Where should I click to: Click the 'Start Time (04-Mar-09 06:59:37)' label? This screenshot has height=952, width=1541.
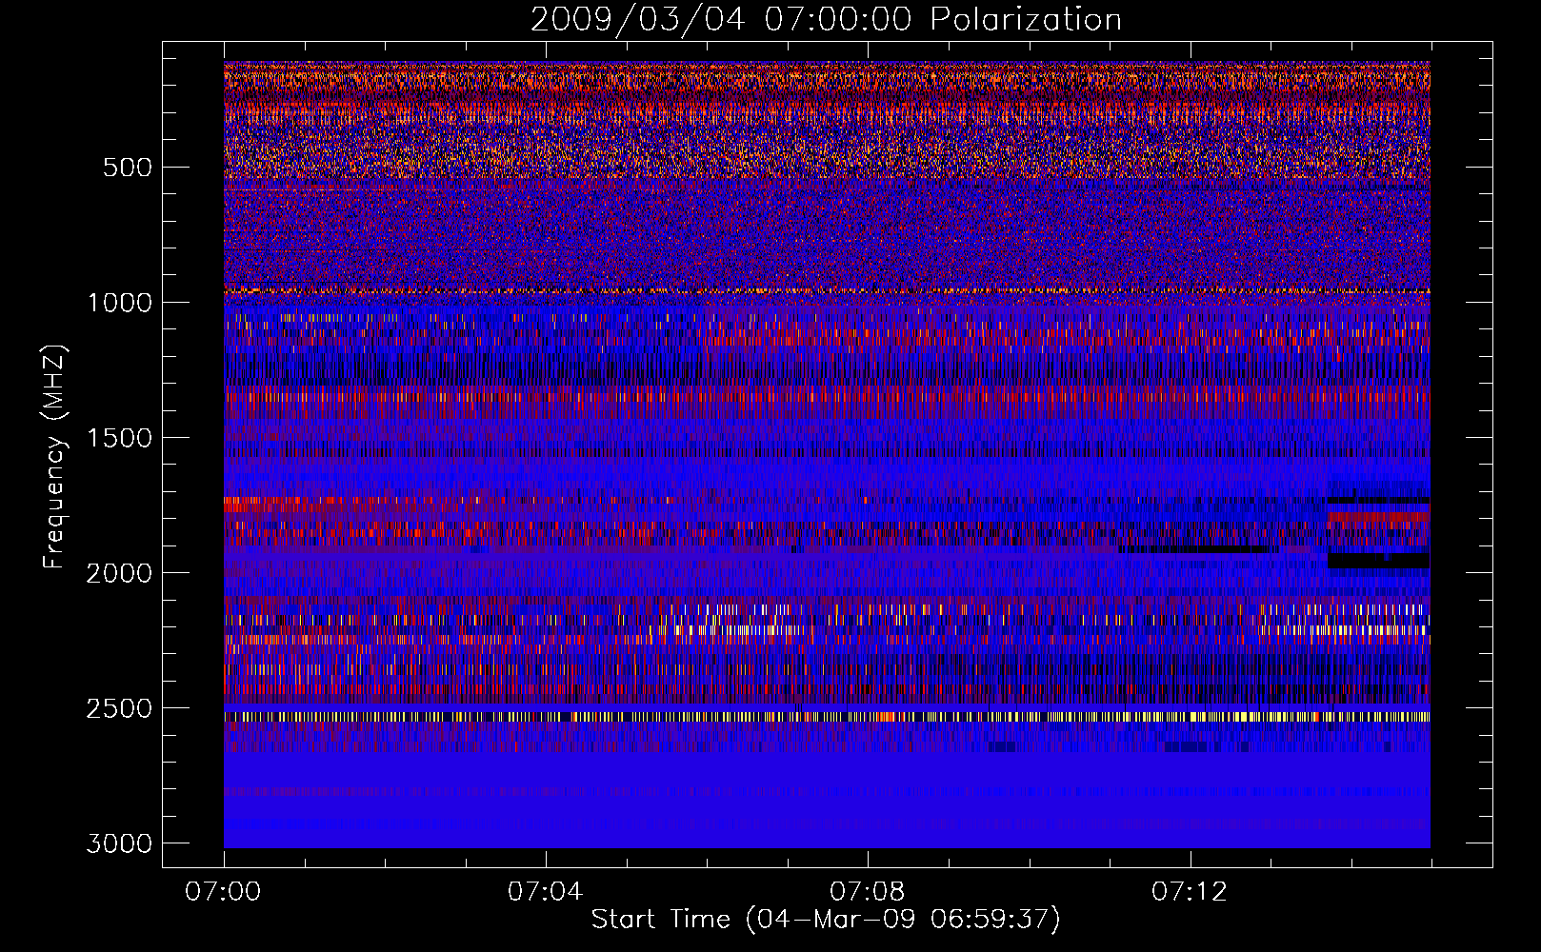(x=826, y=920)
